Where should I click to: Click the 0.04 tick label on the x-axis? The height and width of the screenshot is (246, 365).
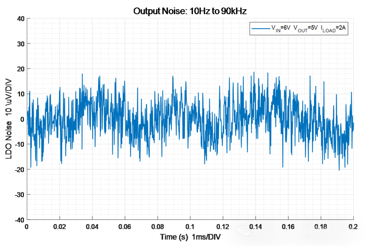pos(92,227)
